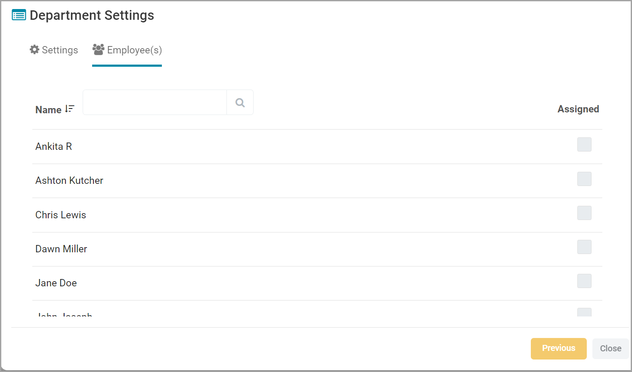Click the Close button

610,348
